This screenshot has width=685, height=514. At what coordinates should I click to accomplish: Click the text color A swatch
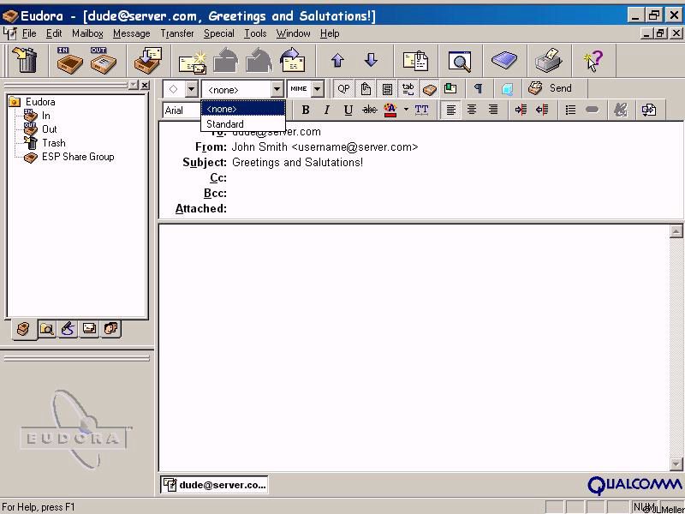[x=390, y=111]
